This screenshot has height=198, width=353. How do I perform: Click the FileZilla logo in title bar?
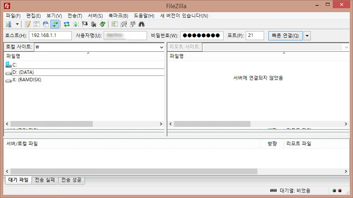pyautogui.click(x=7, y=6)
